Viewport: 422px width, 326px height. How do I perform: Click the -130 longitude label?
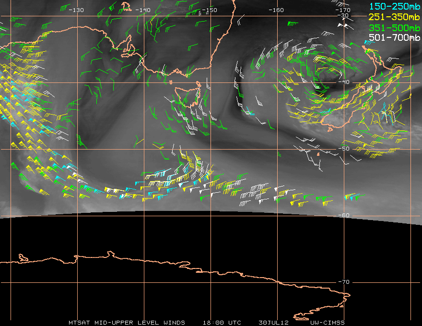pos(76,10)
